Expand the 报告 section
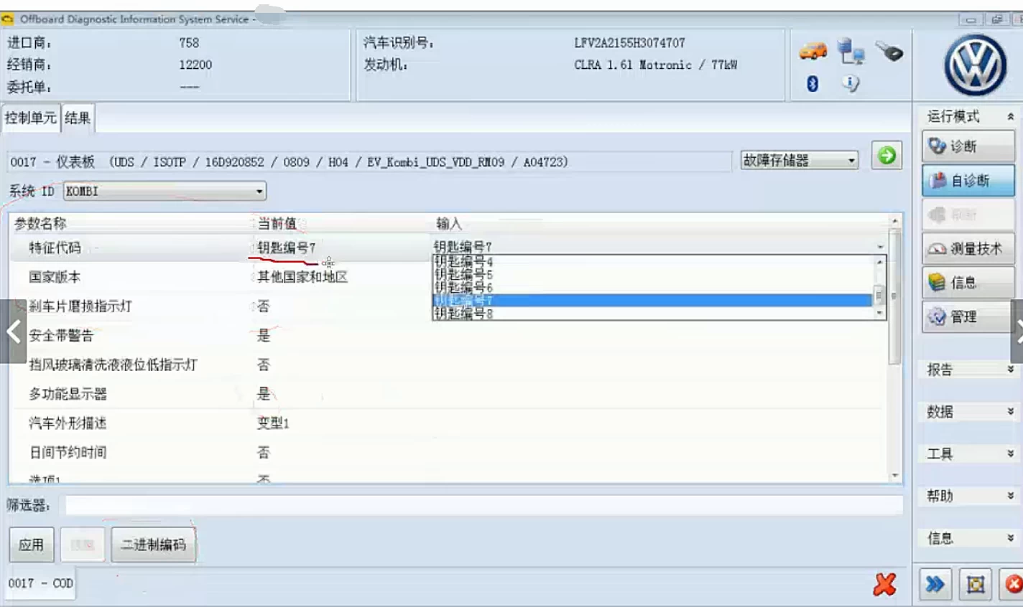1023x607 pixels. pos(1011,370)
